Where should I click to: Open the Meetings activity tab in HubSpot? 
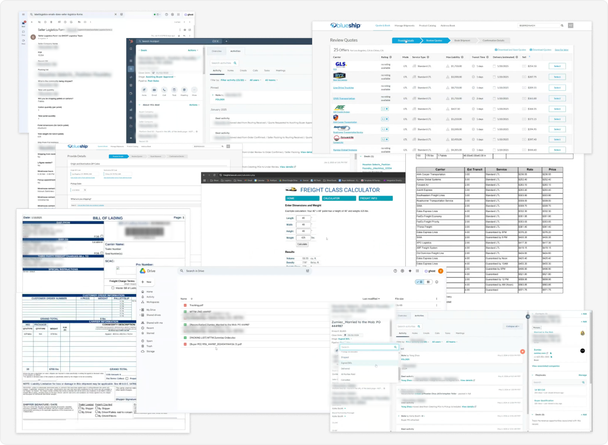pos(280,70)
